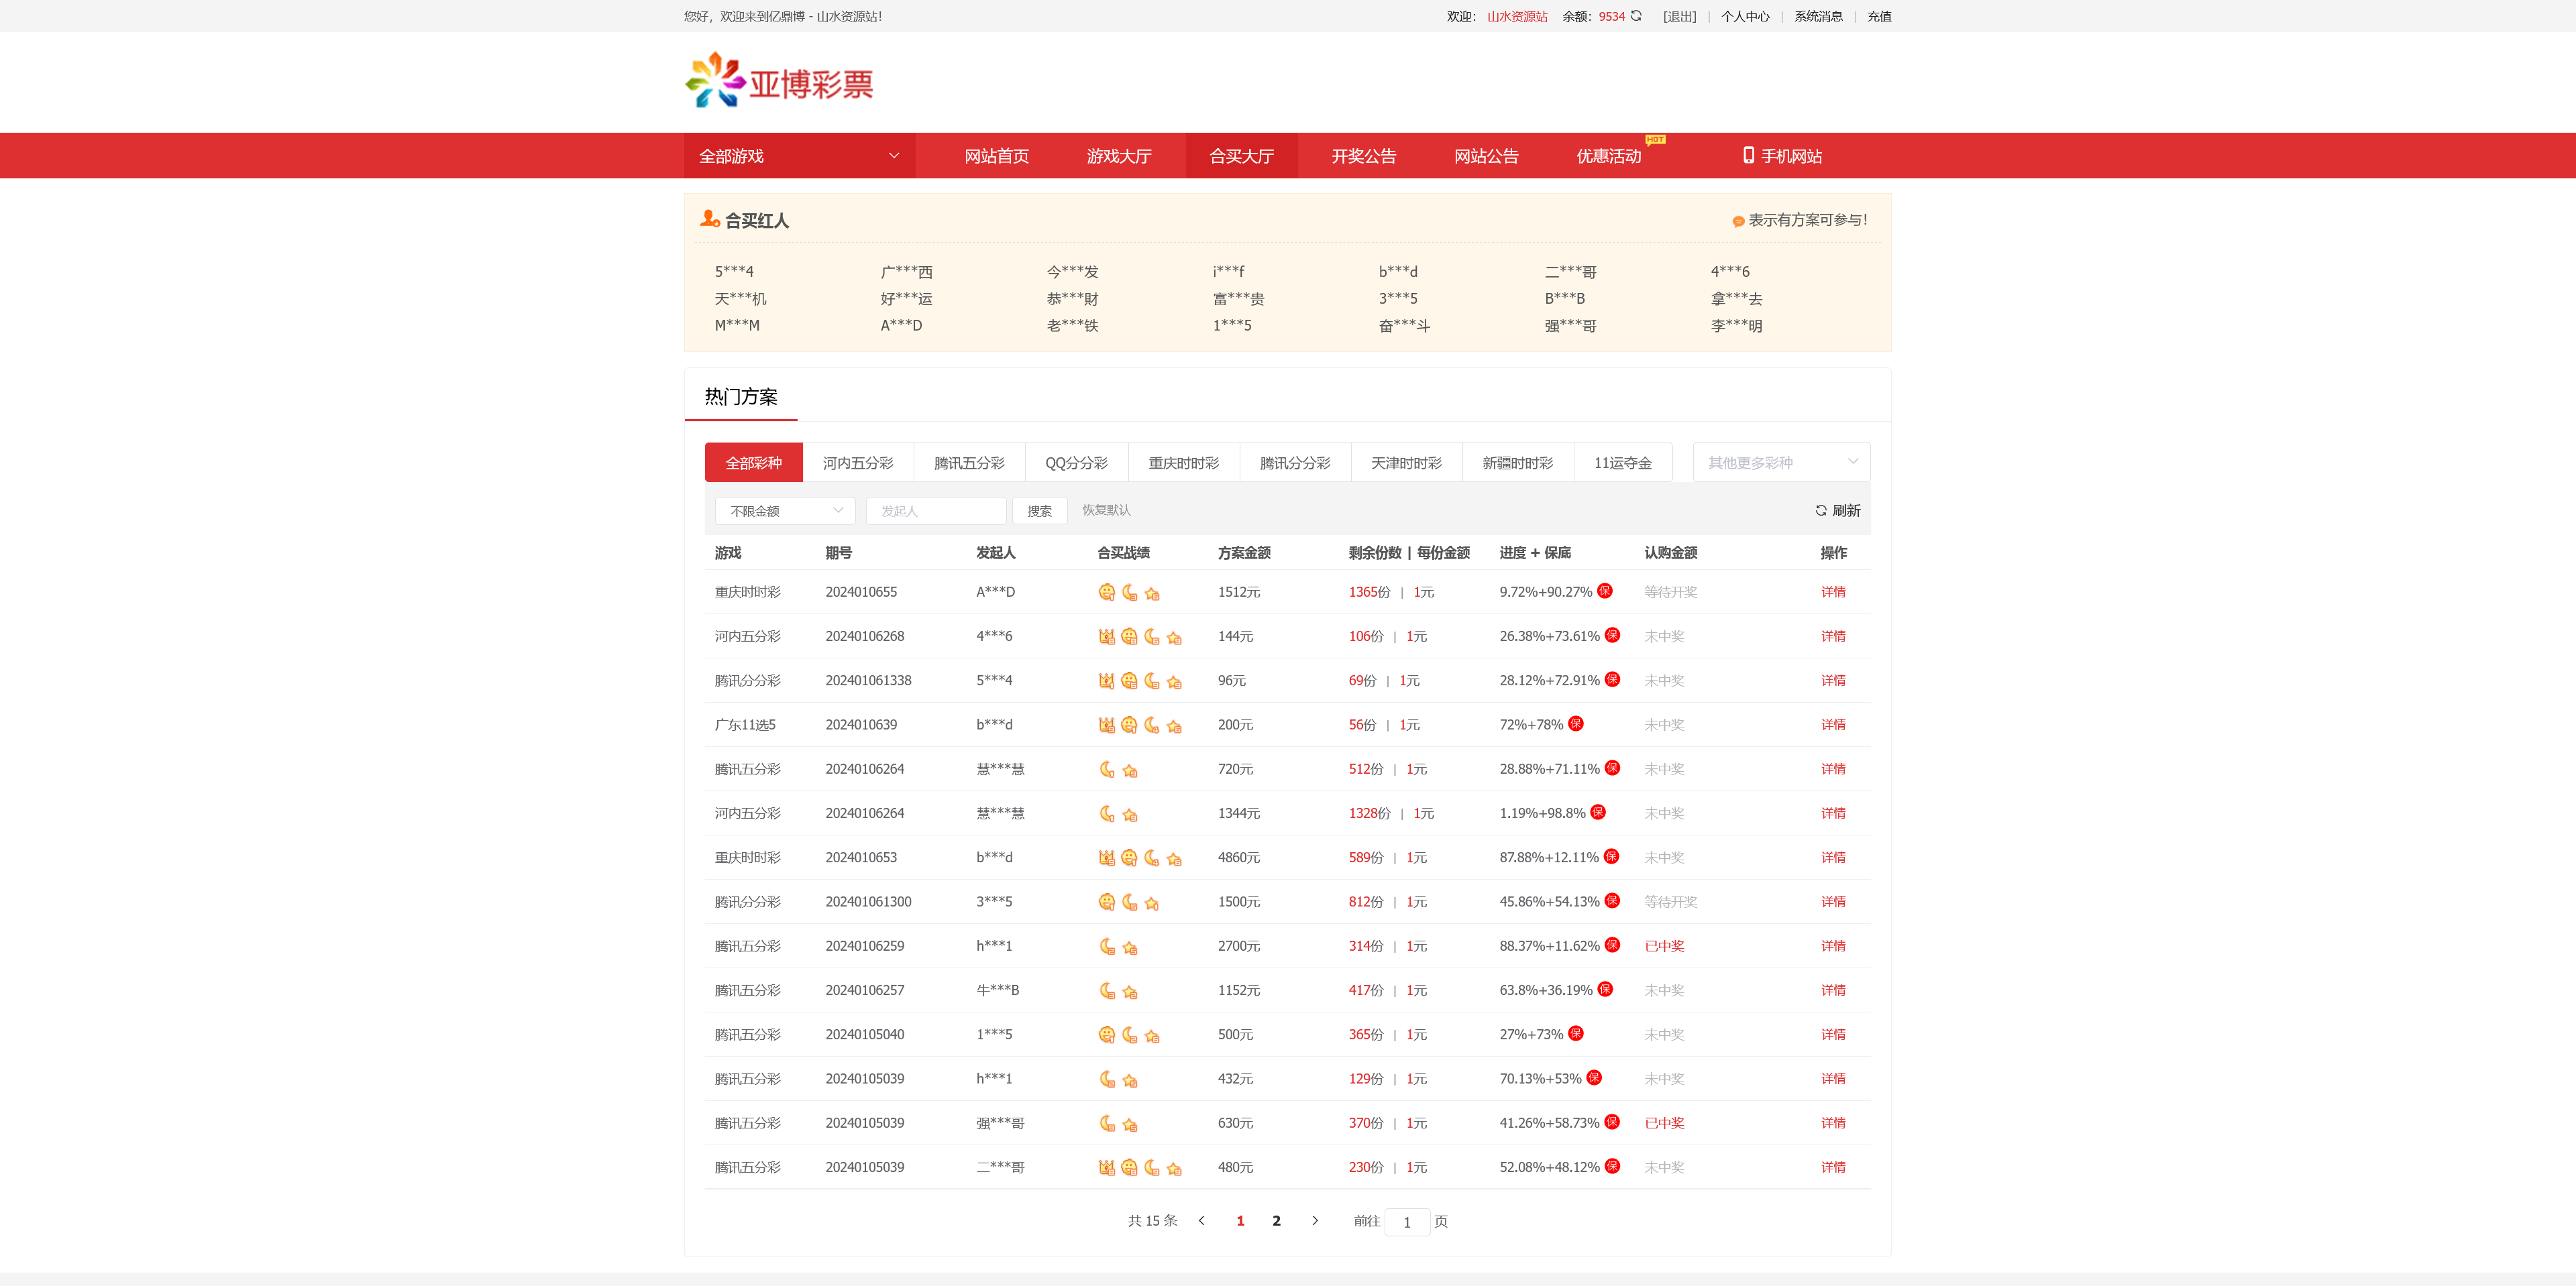Click 详情 for 二***哥 row

(1833, 1167)
